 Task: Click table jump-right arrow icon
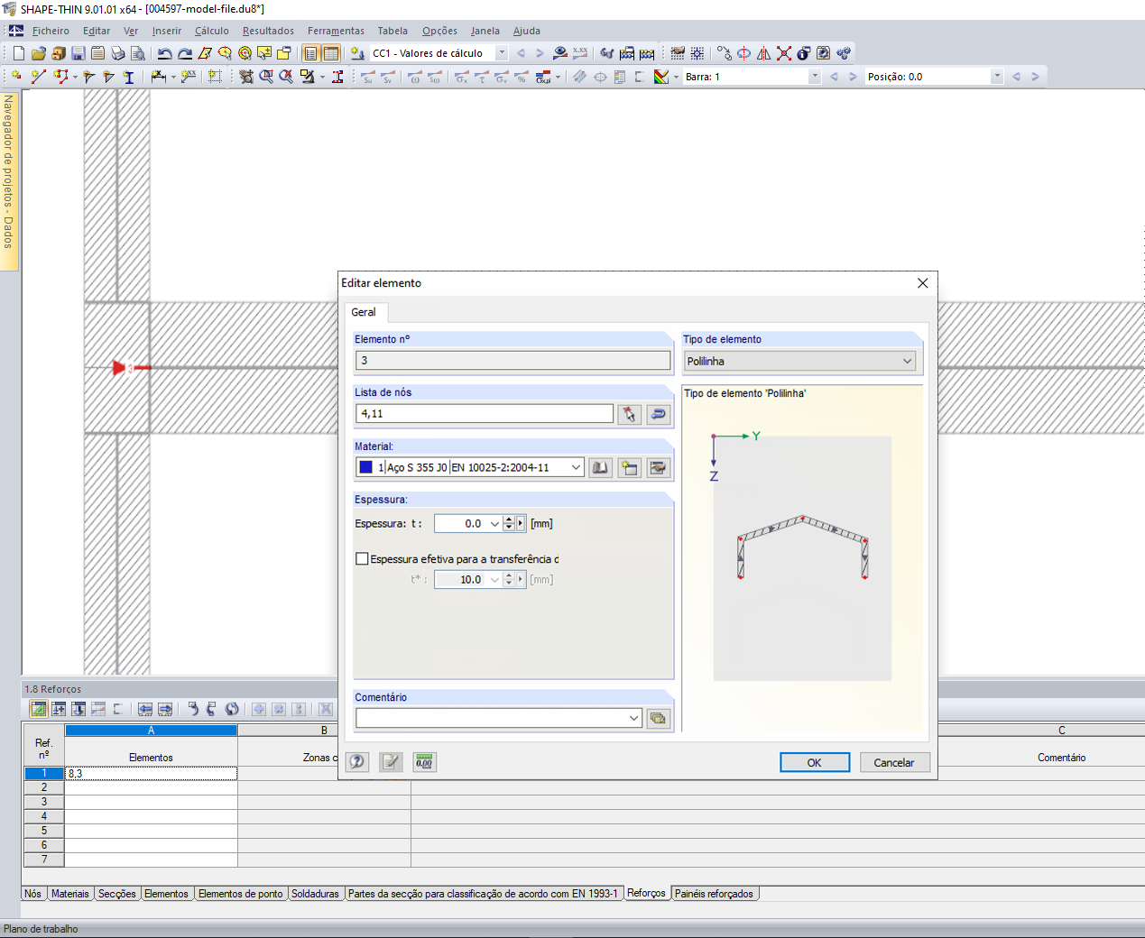point(165,709)
